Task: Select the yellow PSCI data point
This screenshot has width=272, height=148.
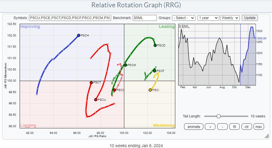Action: [150, 90]
